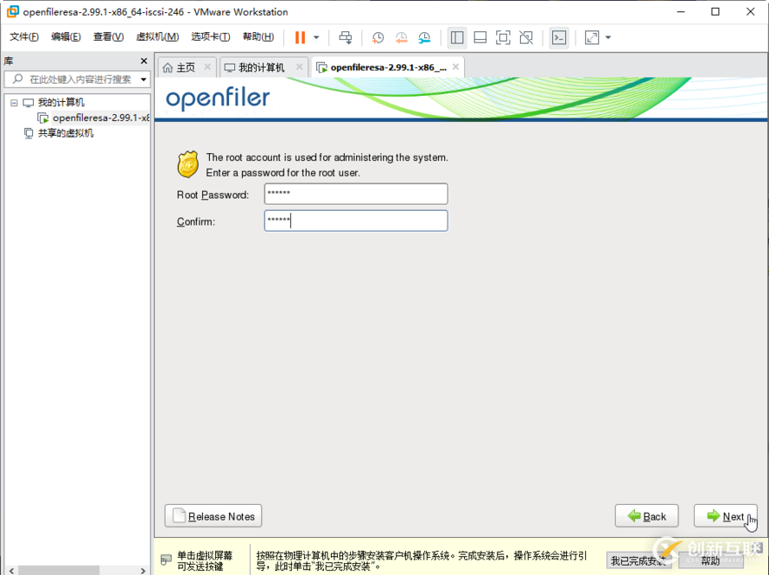The image size is (769, 575).
Task: Click the Root Password input field
Action: [x=356, y=195]
